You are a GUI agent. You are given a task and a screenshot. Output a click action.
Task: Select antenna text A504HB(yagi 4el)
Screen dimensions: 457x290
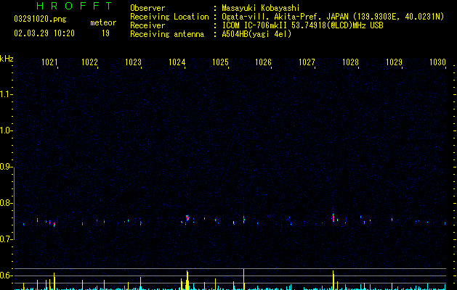click(256, 34)
